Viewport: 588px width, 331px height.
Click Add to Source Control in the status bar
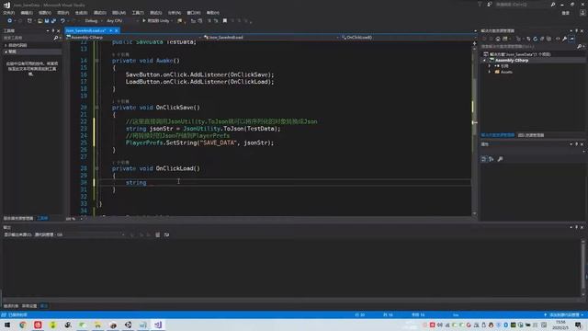point(563,314)
